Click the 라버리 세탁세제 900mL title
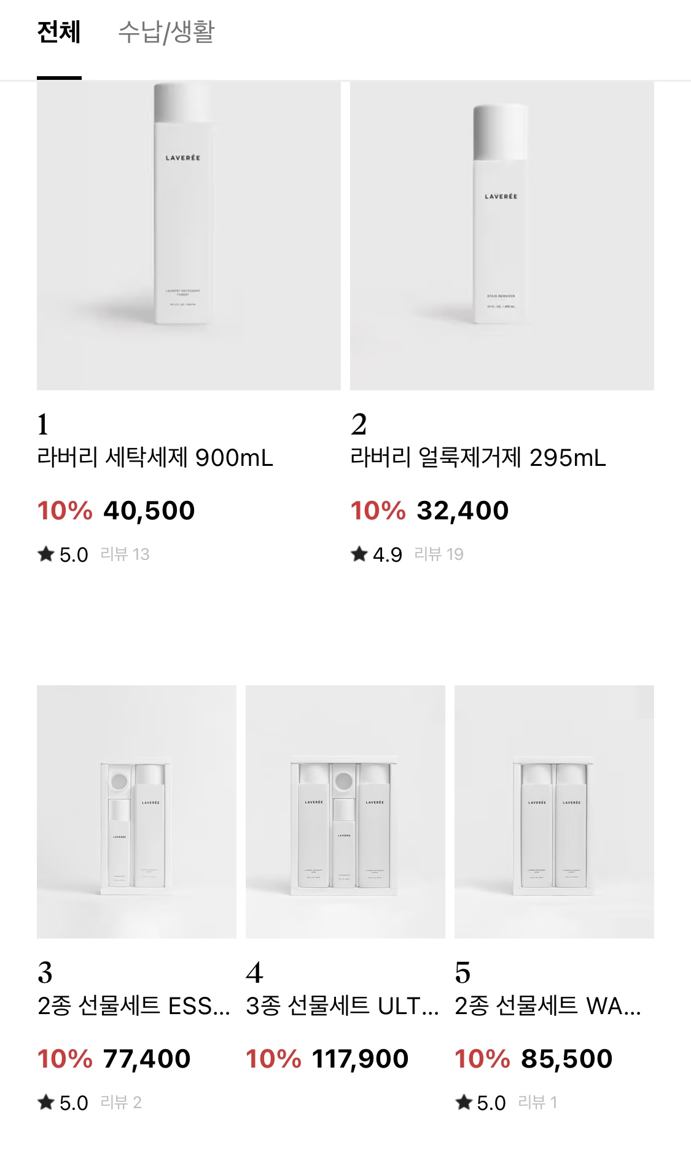This screenshot has height=1161, width=691. click(x=155, y=458)
